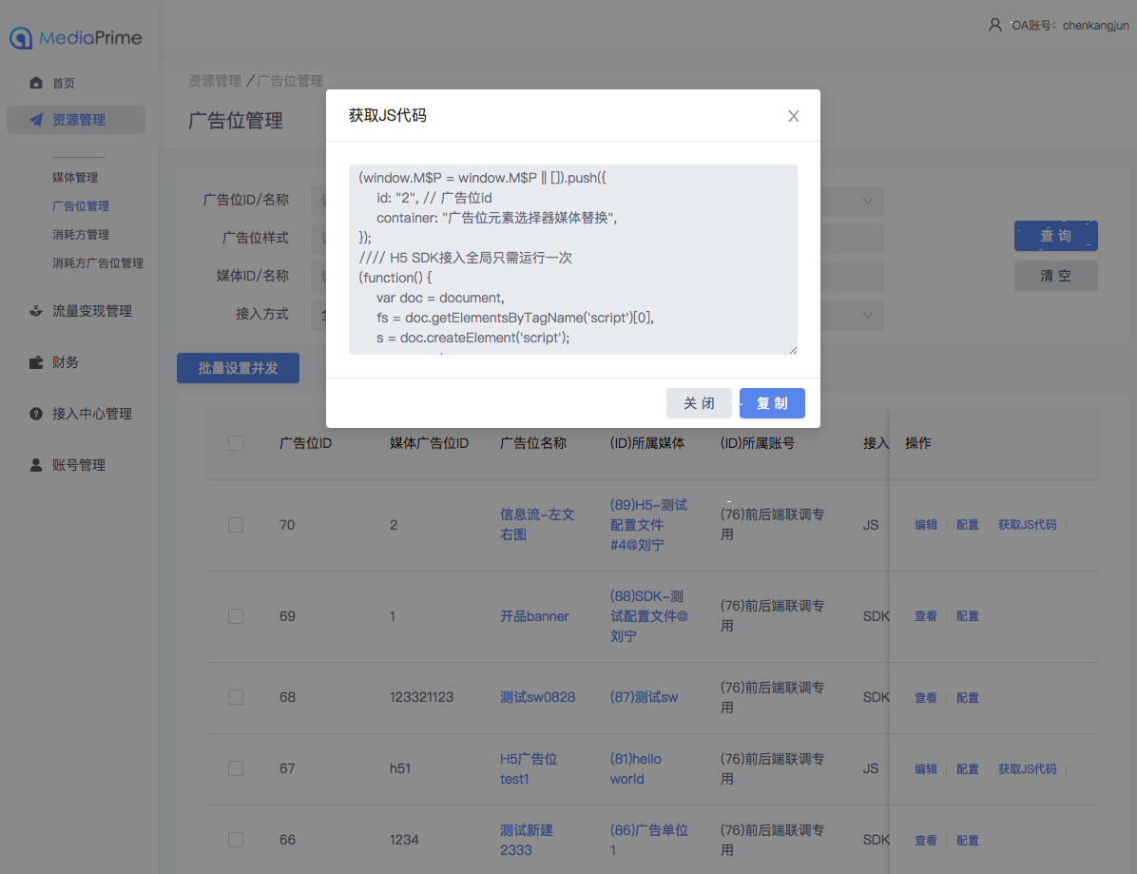Toggle the select-all checkbox in table header
This screenshot has height=874, width=1137.
point(236,443)
